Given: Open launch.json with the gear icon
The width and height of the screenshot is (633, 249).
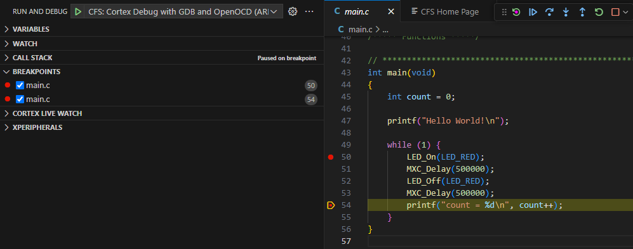Looking at the screenshot, I should pyautogui.click(x=293, y=11).
